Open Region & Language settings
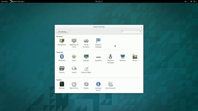The height and width of the screenshot is (111, 198). point(98,43)
